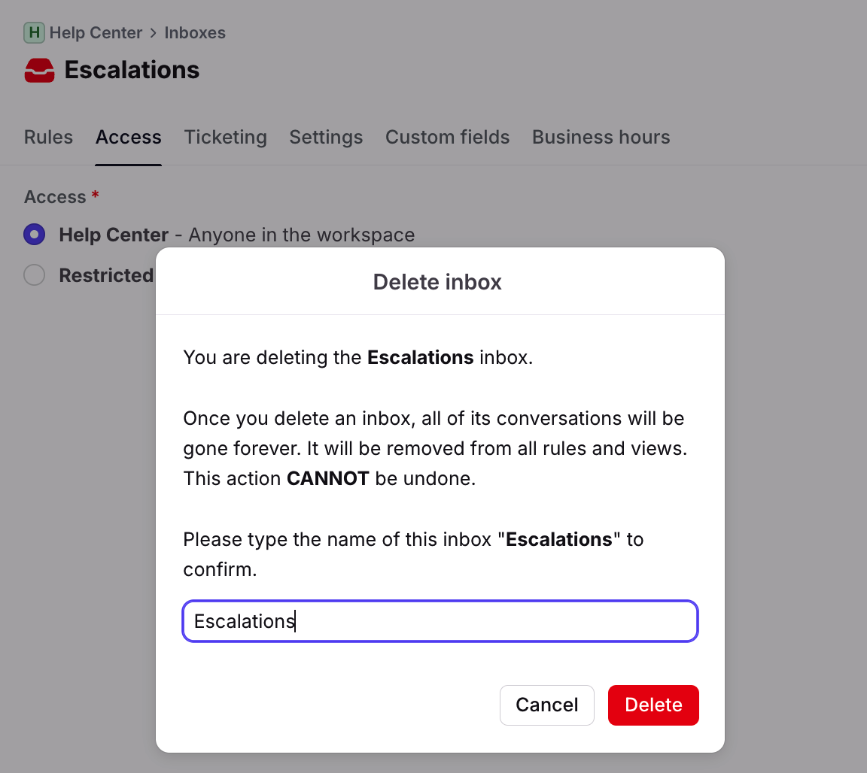Go back to Inboxes breadcrumb

[x=195, y=33]
